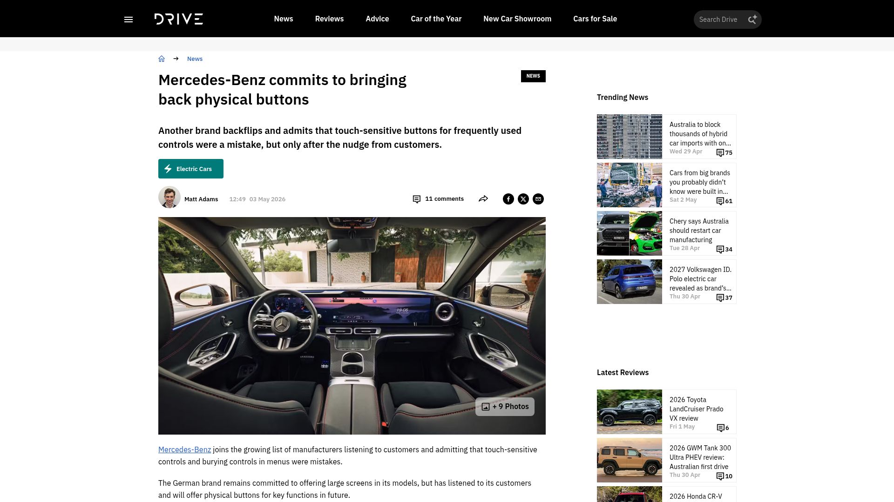Click comment icon on Prado review
Viewport: 894px width, 502px height.
click(x=720, y=428)
